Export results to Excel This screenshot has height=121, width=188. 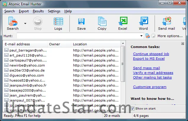pos(123,23)
